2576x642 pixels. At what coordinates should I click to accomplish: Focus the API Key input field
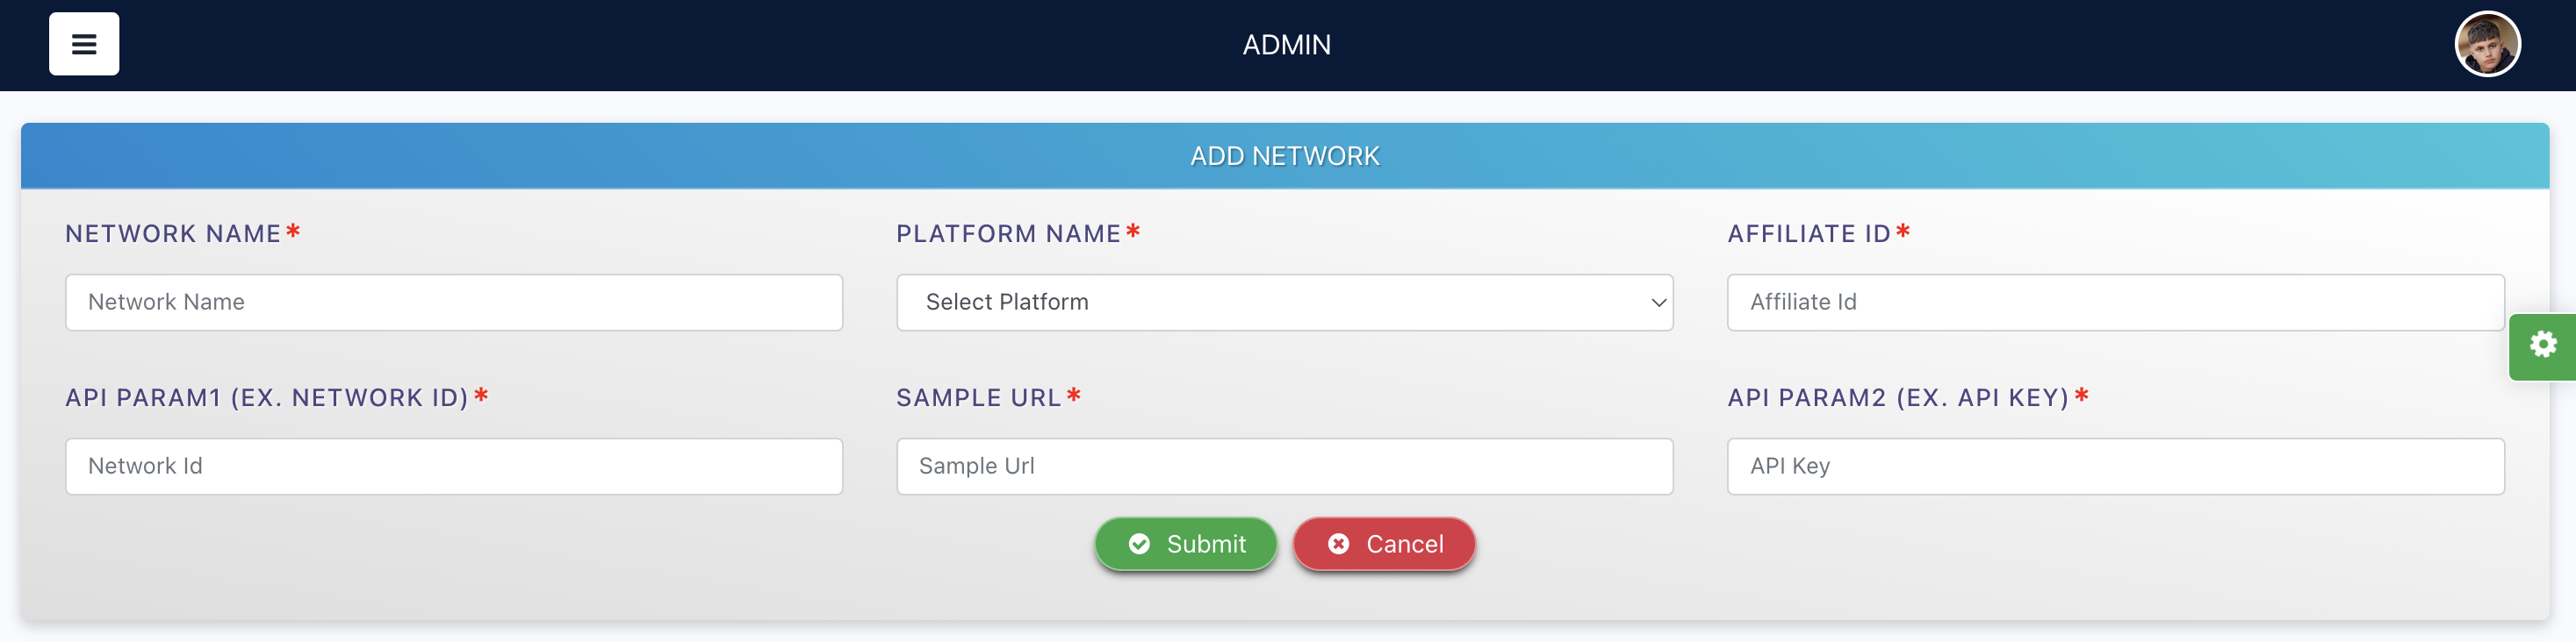(2115, 466)
